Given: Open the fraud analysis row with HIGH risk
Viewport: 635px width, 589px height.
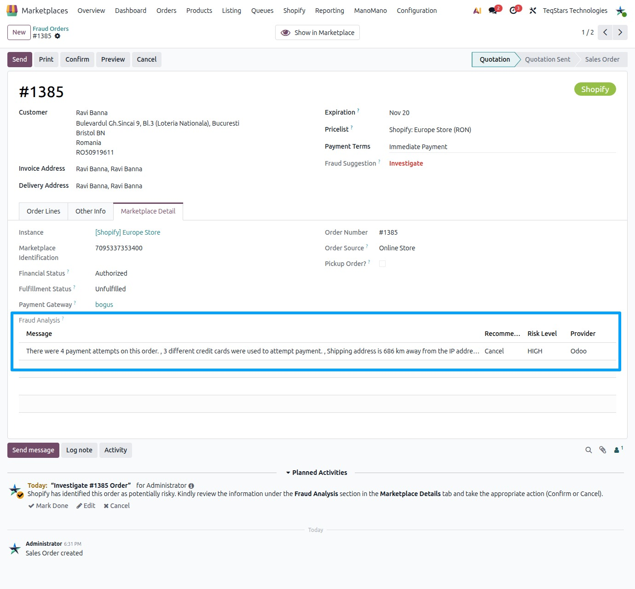Looking at the screenshot, I should pyautogui.click(x=317, y=351).
